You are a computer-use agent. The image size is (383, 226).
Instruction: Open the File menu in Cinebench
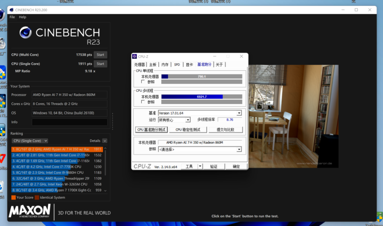click(12, 17)
